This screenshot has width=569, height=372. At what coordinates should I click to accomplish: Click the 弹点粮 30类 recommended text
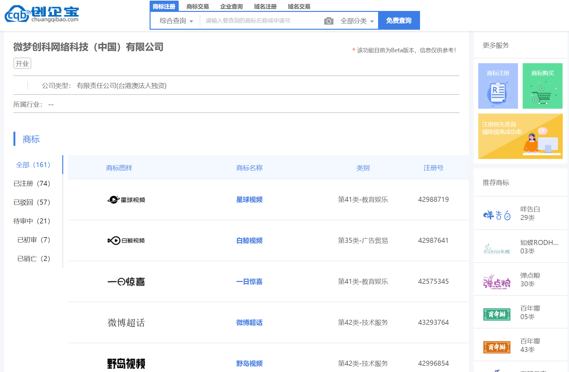(530, 280)
